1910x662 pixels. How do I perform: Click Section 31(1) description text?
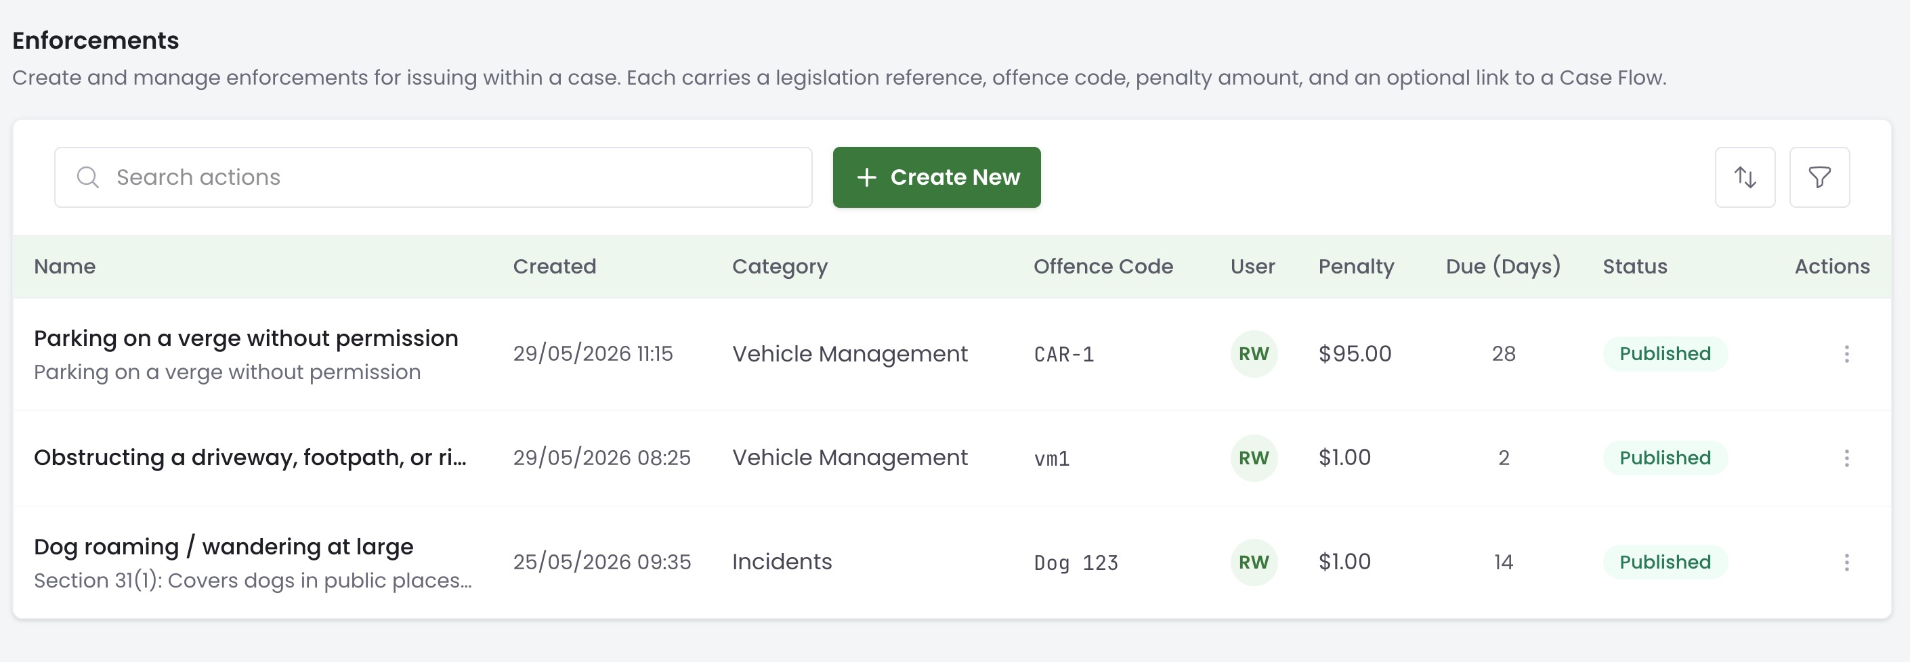(253, 581)
